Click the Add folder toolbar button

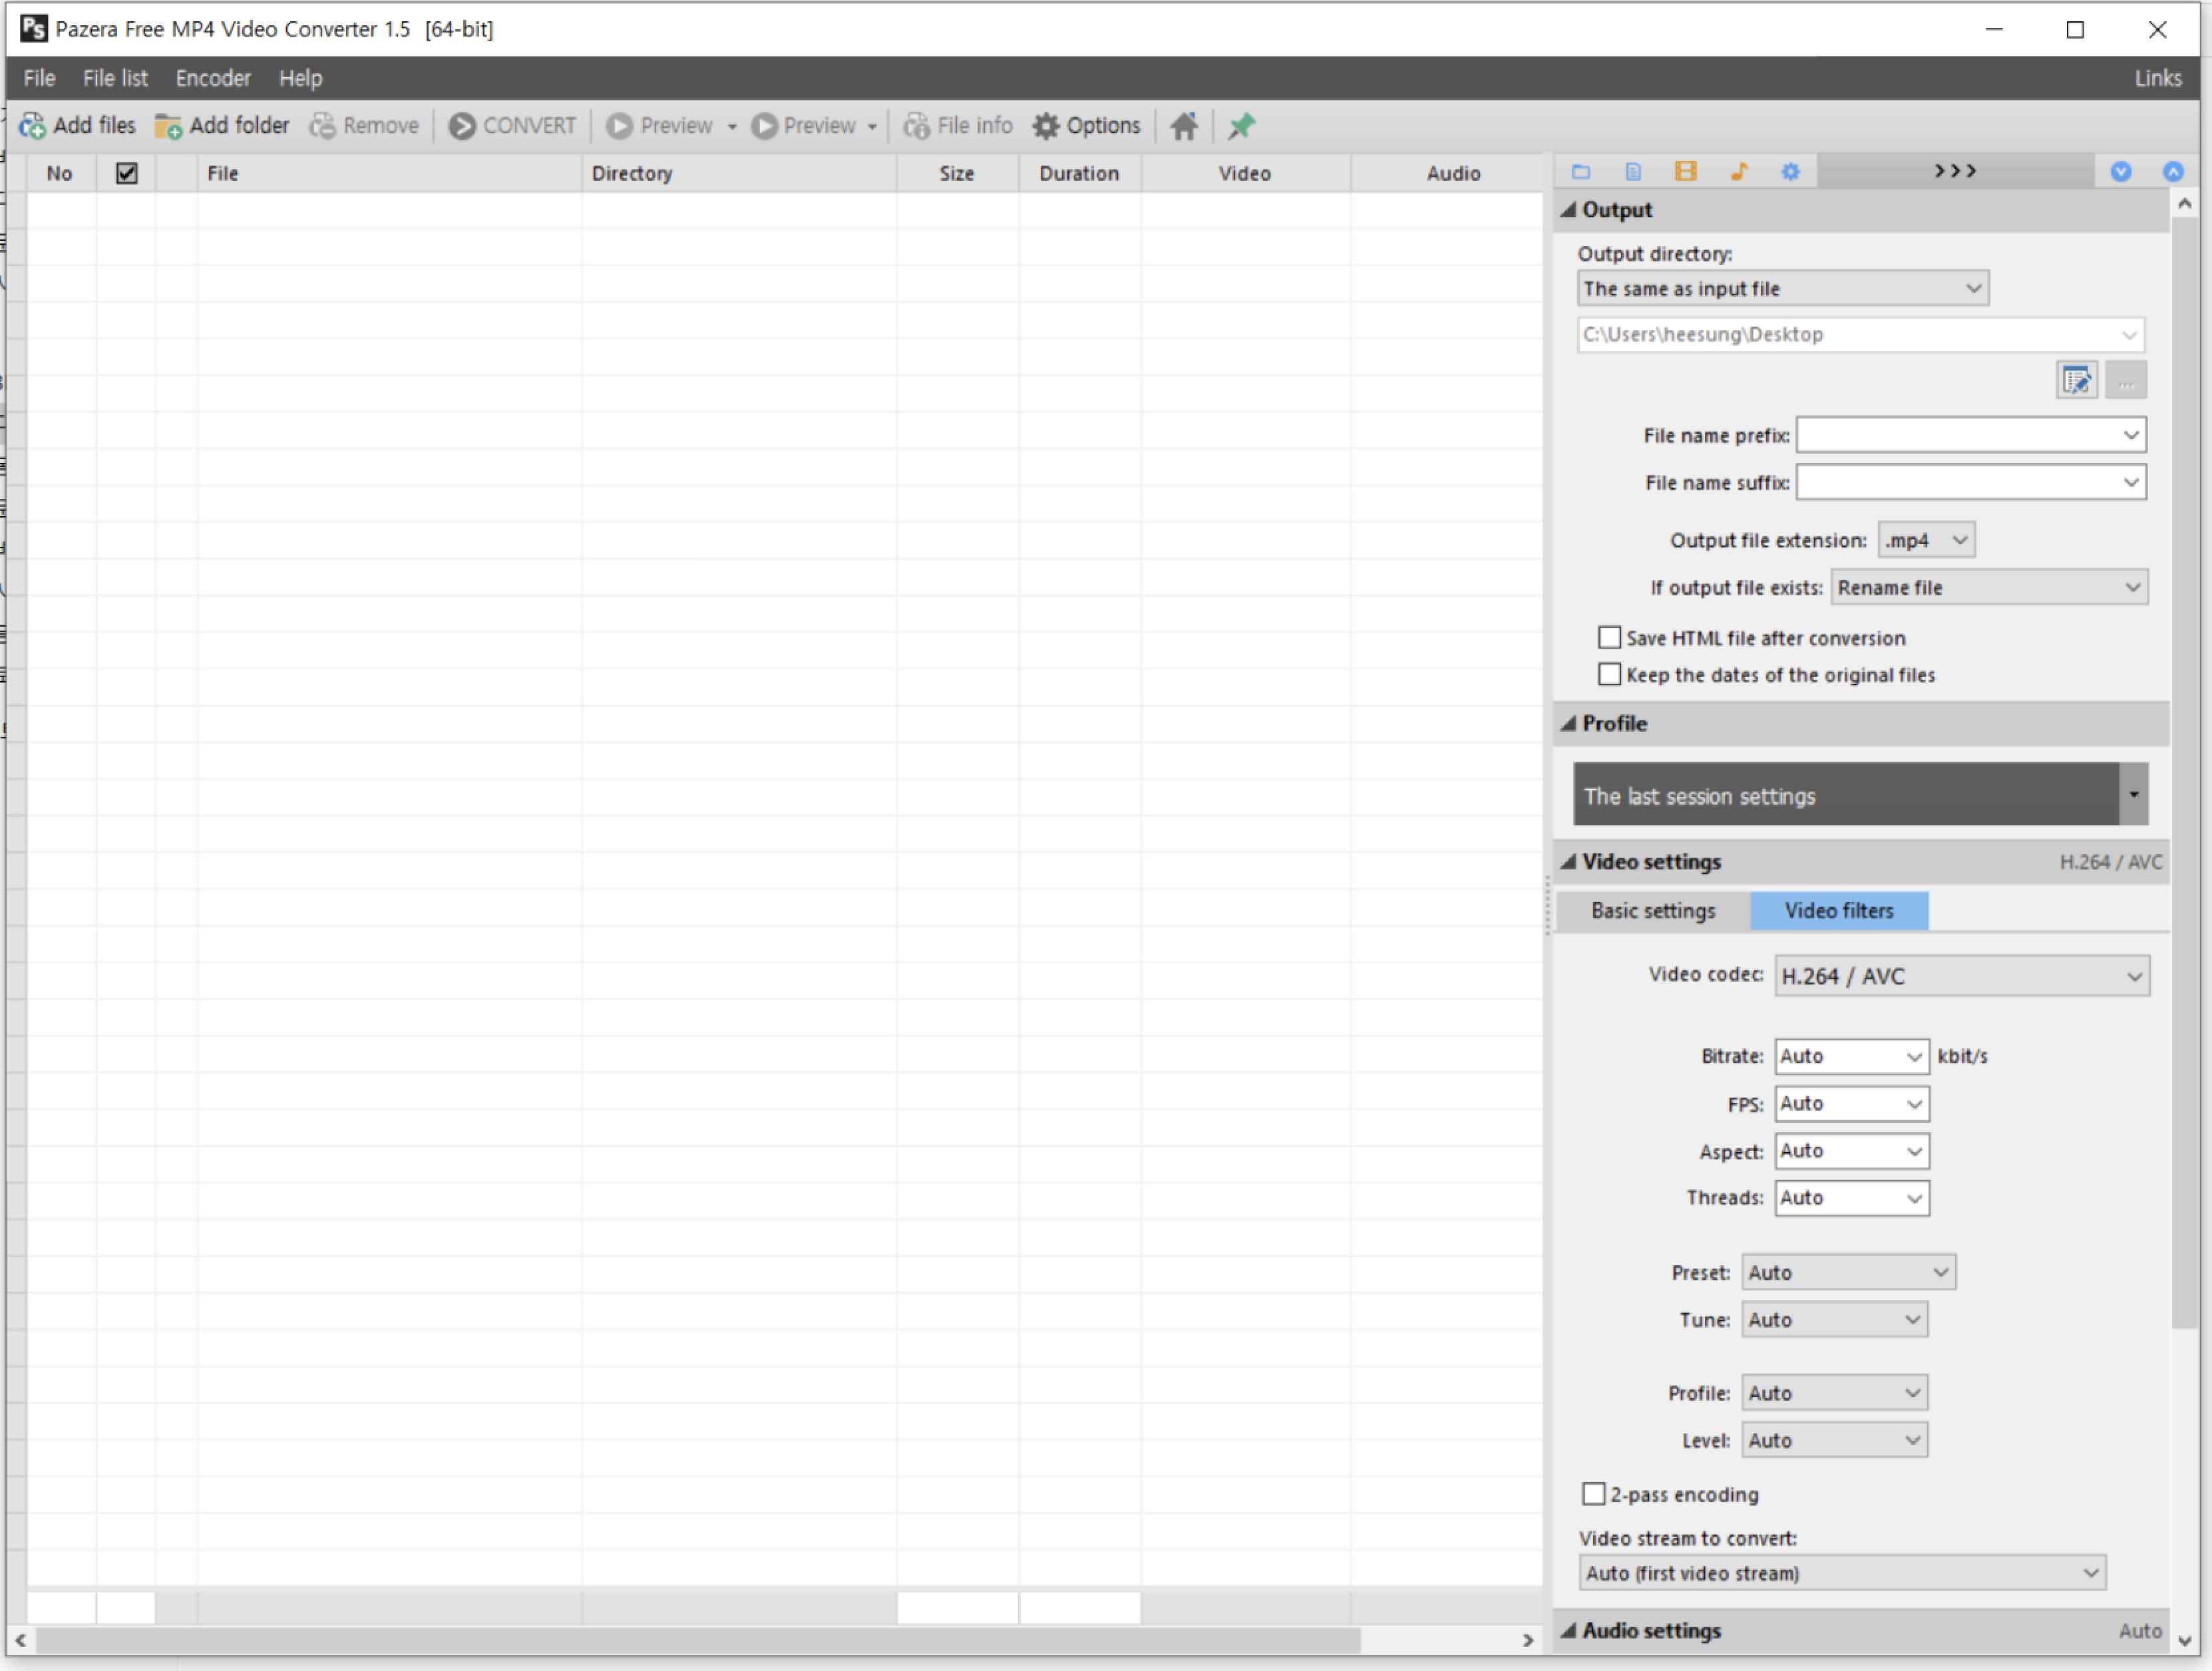[222, 126]
